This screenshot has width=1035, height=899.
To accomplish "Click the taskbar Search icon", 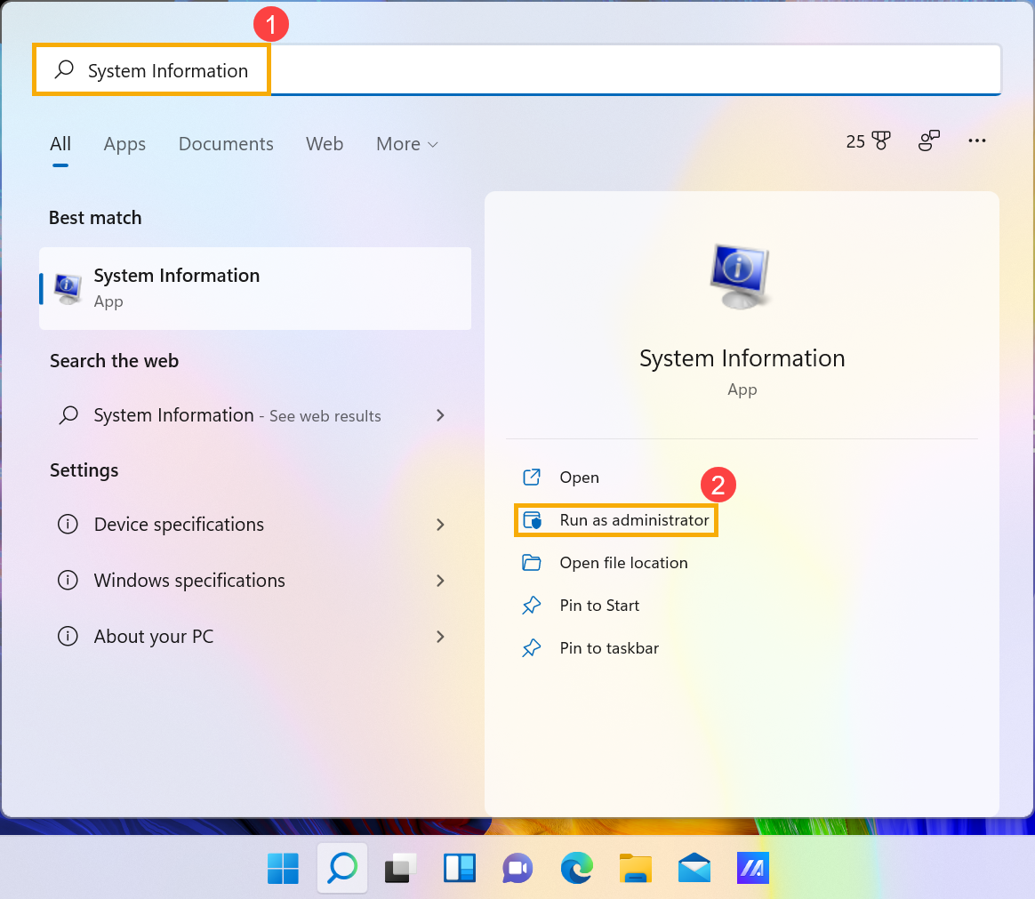I will tap(342, 868).
